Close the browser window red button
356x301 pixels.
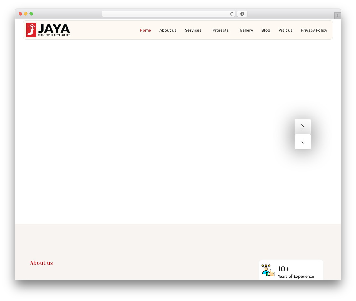pyautogui.click(x=20, y=14)
